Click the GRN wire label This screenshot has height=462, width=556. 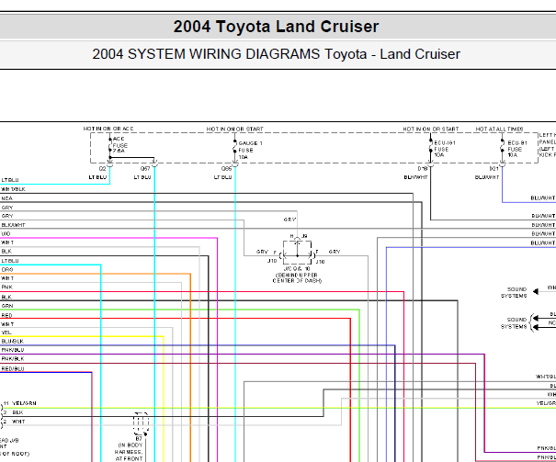pyautogui.click(x=7, y=306)
